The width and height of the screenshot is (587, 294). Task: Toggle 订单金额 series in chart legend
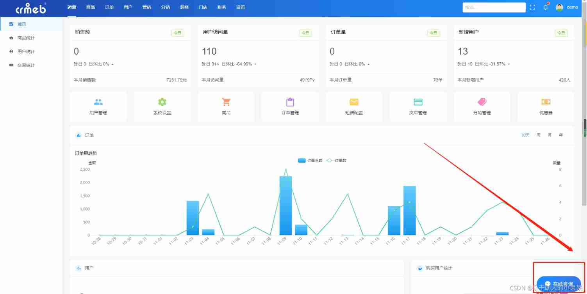(310, 160)
